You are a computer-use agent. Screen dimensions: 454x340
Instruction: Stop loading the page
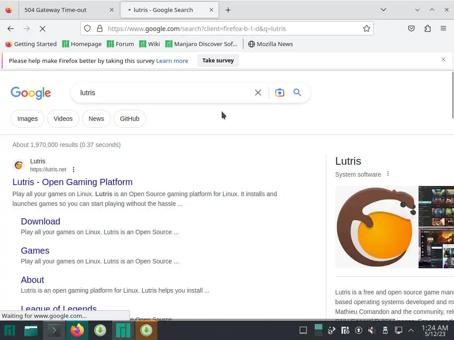[x=43, y=29]
